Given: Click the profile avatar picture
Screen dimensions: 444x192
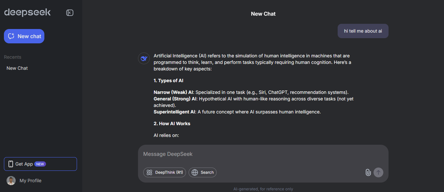Looking at the screenshot, I should point(11,181).
